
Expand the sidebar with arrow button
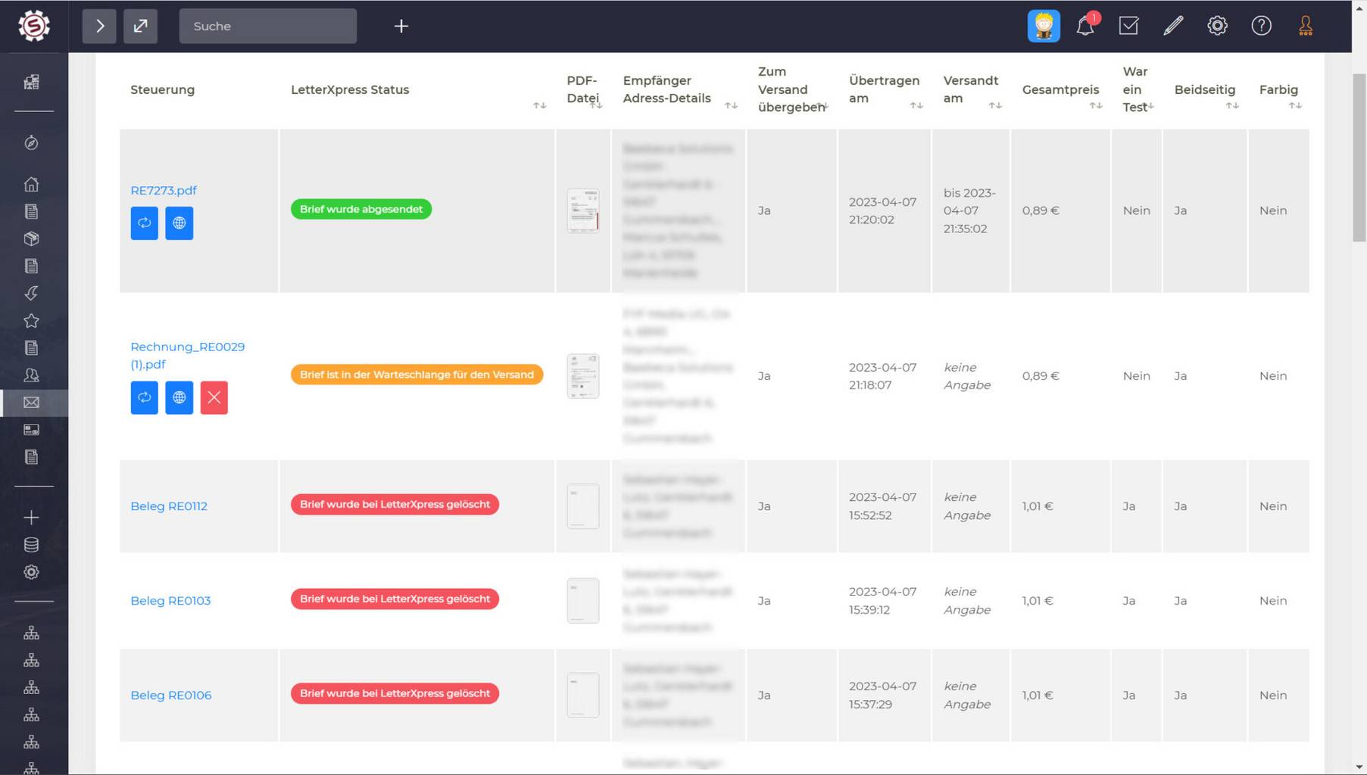(99, 26)
